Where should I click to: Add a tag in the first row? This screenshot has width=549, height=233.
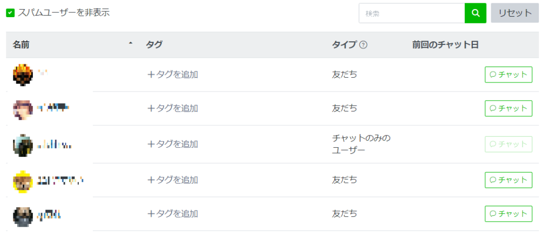(173, 75)
